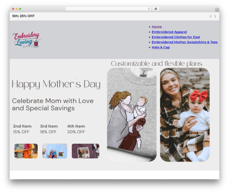This screenshot has height=193, width=229.
Task: Click 'Celebrate Mom with Love' subheading
Action: coord(53,101)
